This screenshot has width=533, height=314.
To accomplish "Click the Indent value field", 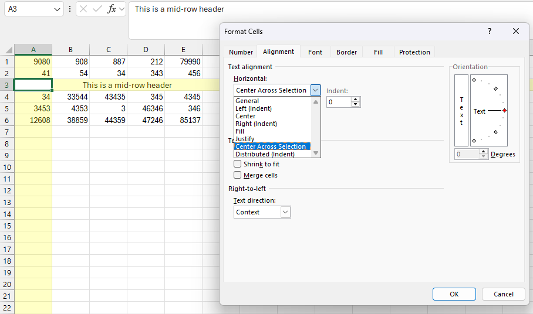I will pyautogui.click(x=339, y=102).
